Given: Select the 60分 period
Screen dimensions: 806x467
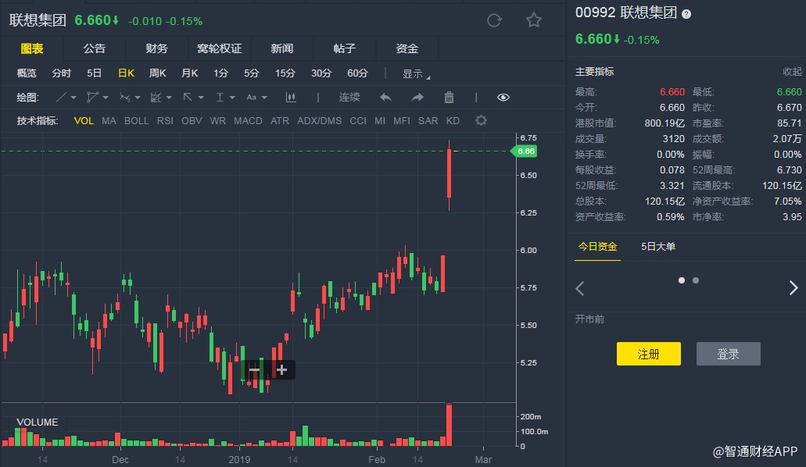Looking at the screenshot, I should pos(357,73).
